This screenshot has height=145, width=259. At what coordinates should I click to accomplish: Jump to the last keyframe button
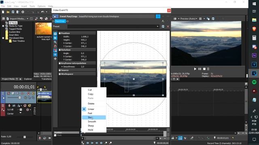[101, 143]
